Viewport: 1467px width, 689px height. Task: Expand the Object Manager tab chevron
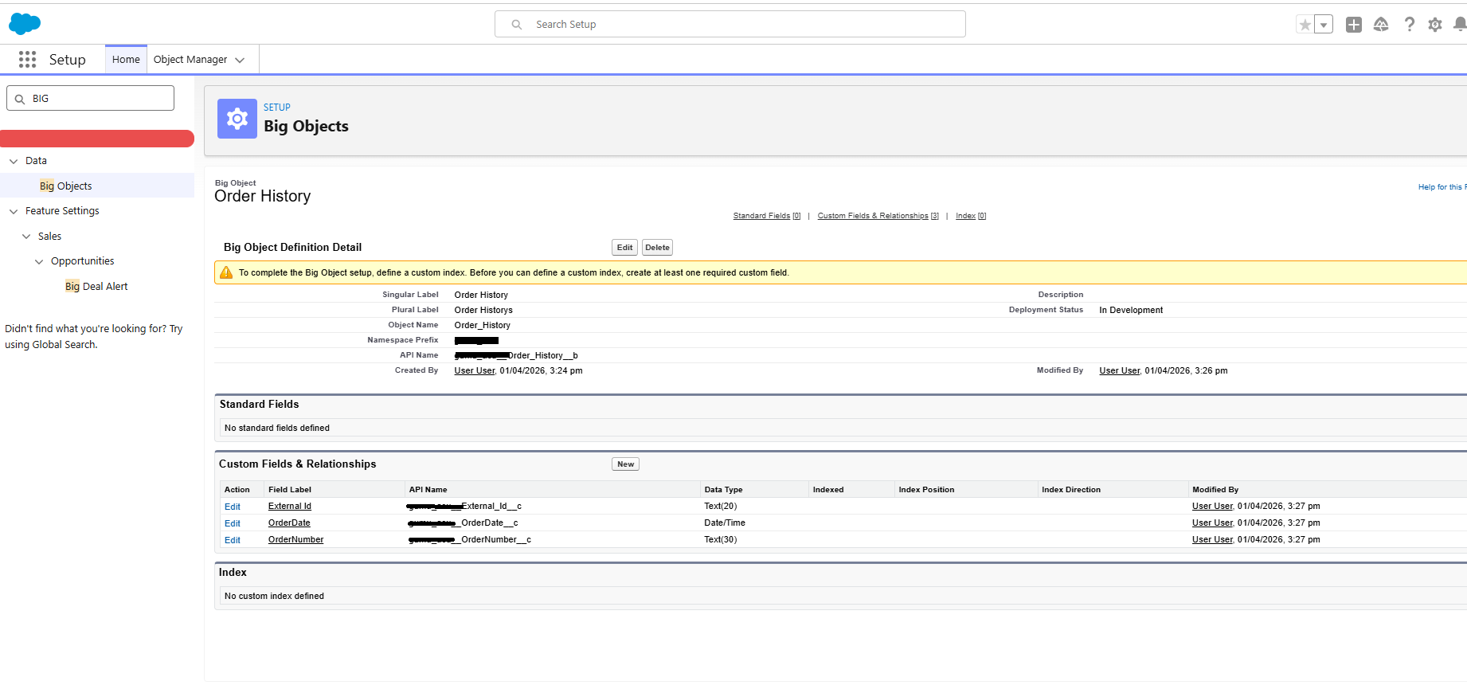click(x=240, y=60)
